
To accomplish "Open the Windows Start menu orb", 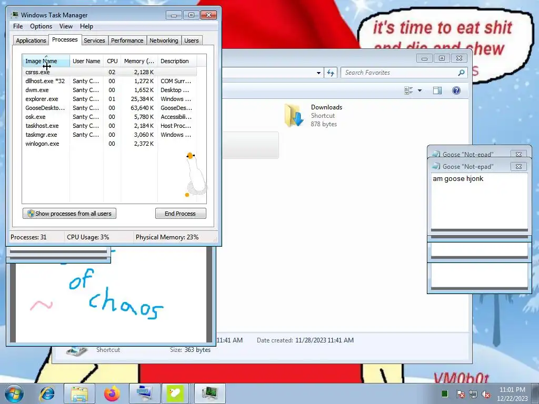I will [x=14, y=393].
